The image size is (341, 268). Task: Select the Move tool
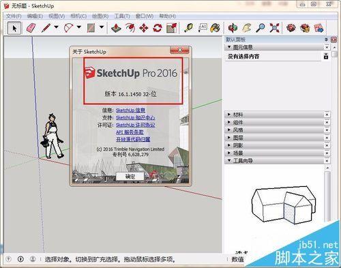tap(144, 28)
